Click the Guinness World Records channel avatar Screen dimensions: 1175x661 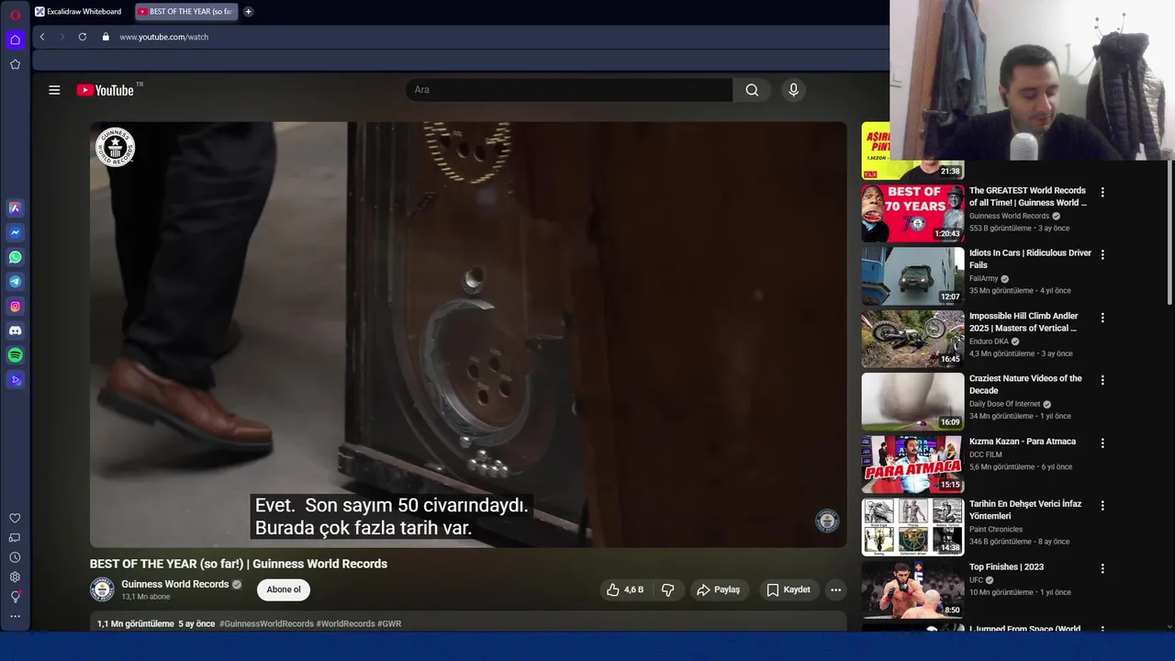click(x=102, y=589)
